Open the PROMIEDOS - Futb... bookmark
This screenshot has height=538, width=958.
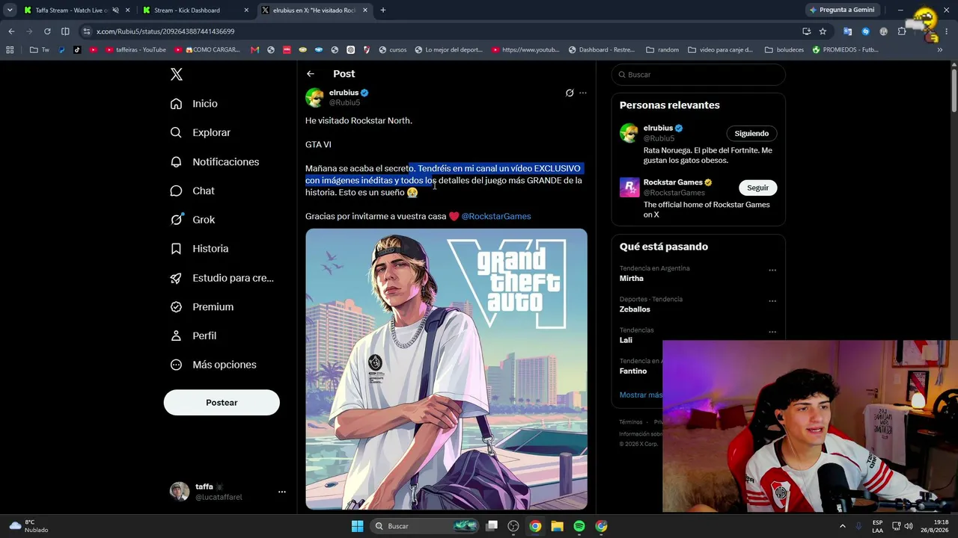[846, 50]
